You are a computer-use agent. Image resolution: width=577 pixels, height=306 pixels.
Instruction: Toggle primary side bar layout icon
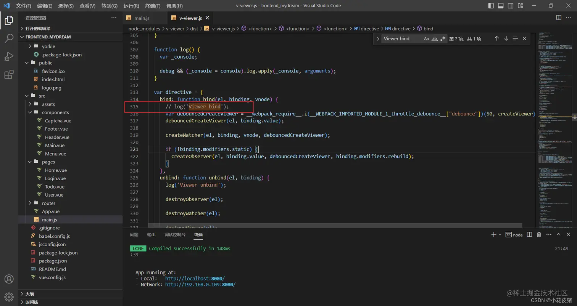tap(491, 6)
